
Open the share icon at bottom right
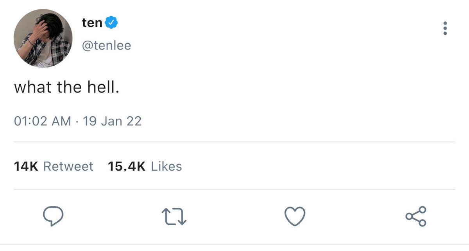(416, 216)
